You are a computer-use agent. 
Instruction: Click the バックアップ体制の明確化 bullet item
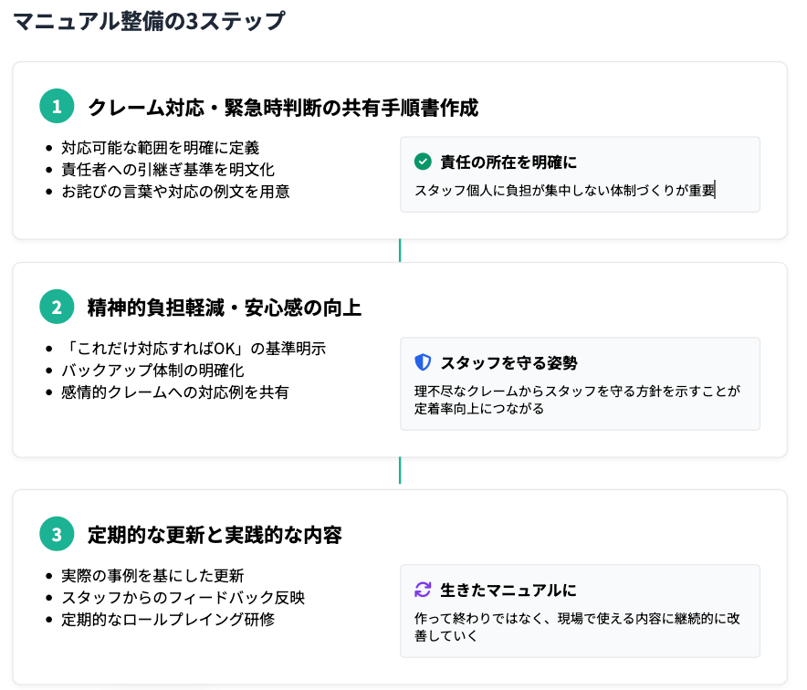pos(152,371)
